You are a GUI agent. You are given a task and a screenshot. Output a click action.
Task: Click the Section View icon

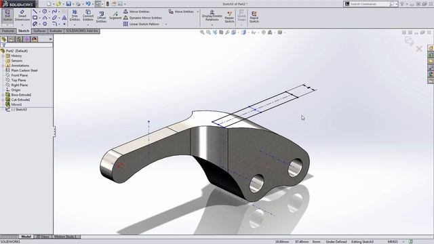(x=221, y=33)
